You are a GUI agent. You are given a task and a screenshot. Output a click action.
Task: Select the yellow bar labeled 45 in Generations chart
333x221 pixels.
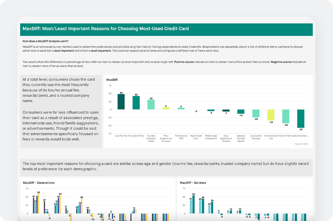click(x=82, y=206)
